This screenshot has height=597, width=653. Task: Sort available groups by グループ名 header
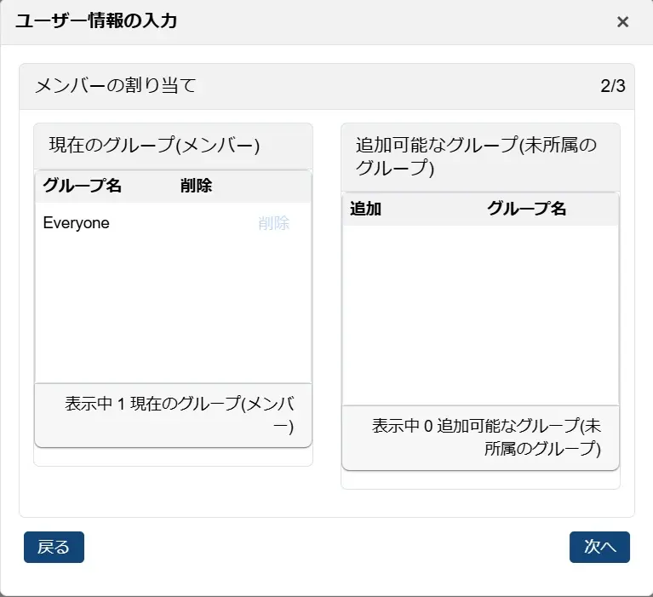526,209
